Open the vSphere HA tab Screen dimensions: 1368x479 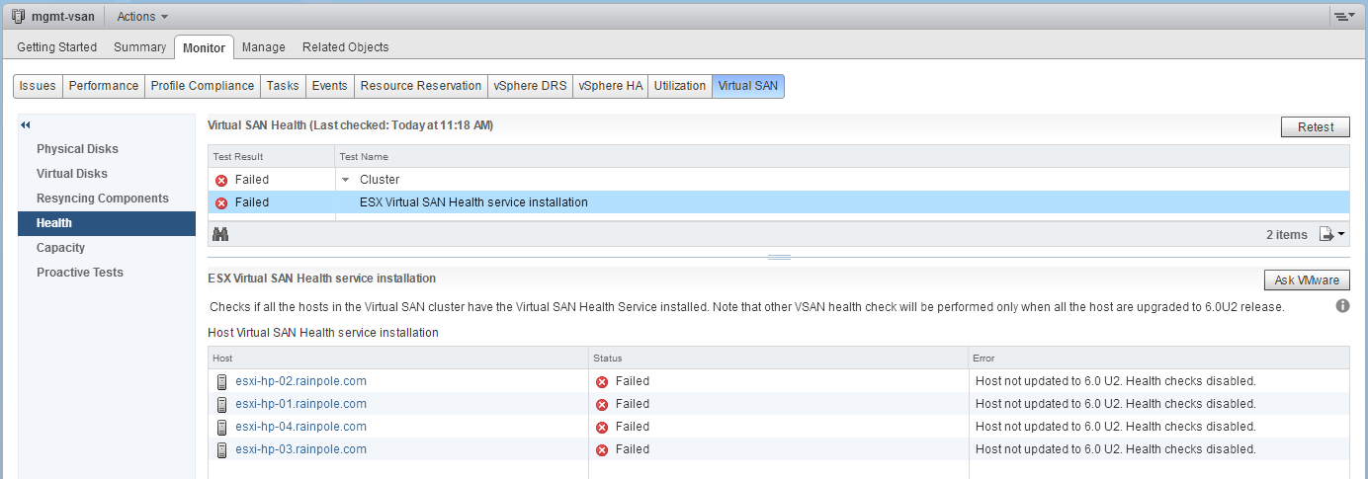(x=610, y=86)
